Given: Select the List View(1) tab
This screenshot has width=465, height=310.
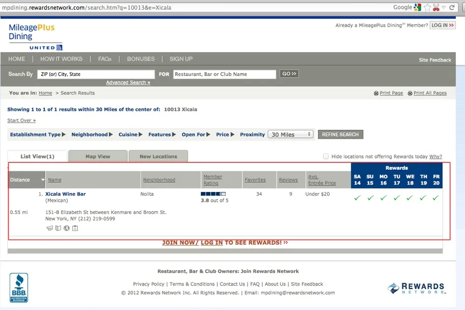Looking at the screenshot, I should [37, 156].
